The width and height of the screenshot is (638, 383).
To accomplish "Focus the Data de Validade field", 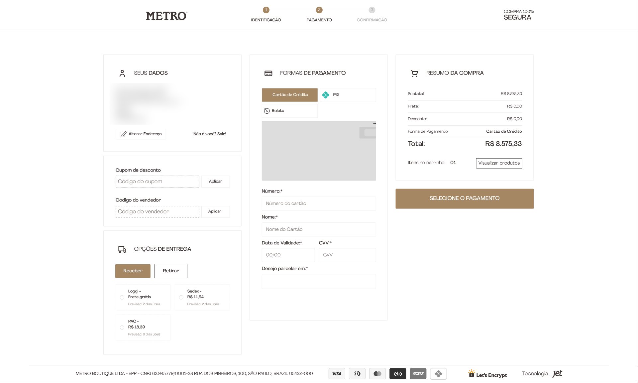I will tap(288, 255).
